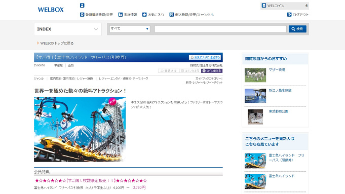Click マザー牧場 text link
This screenshot has width=345, height=194.
coord(277,70)
